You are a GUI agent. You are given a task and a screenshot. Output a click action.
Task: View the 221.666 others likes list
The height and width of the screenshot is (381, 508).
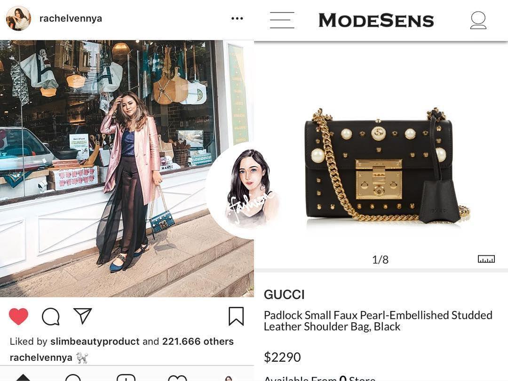click(198, 341)
